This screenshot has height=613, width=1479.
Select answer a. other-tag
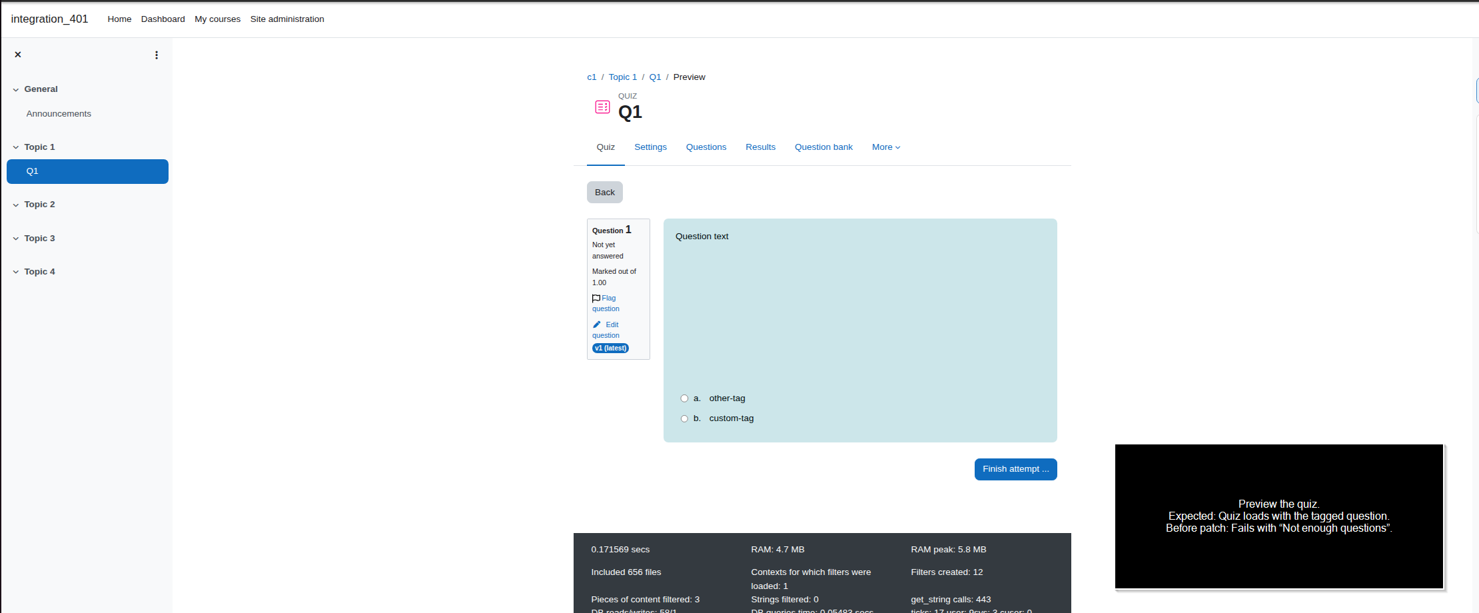[x=684, y=398]
